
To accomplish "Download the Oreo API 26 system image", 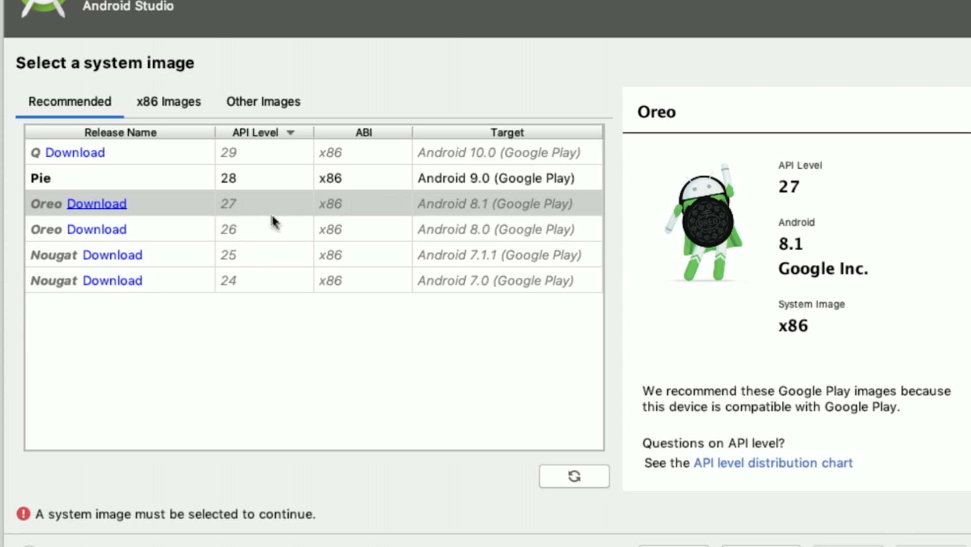I will tap(97, 230).
